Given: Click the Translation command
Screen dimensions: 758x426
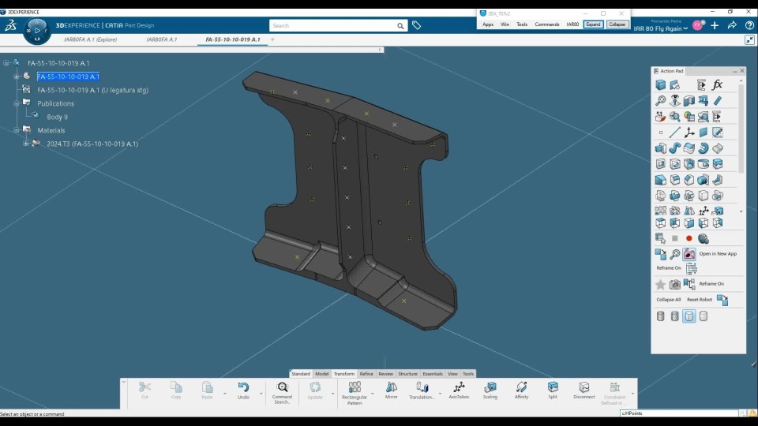Looking at the screenshot, I should [422, 390].
